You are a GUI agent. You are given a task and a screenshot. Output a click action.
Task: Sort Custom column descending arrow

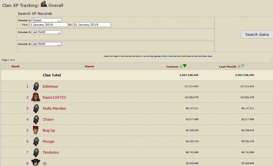[x=185, y=66]
